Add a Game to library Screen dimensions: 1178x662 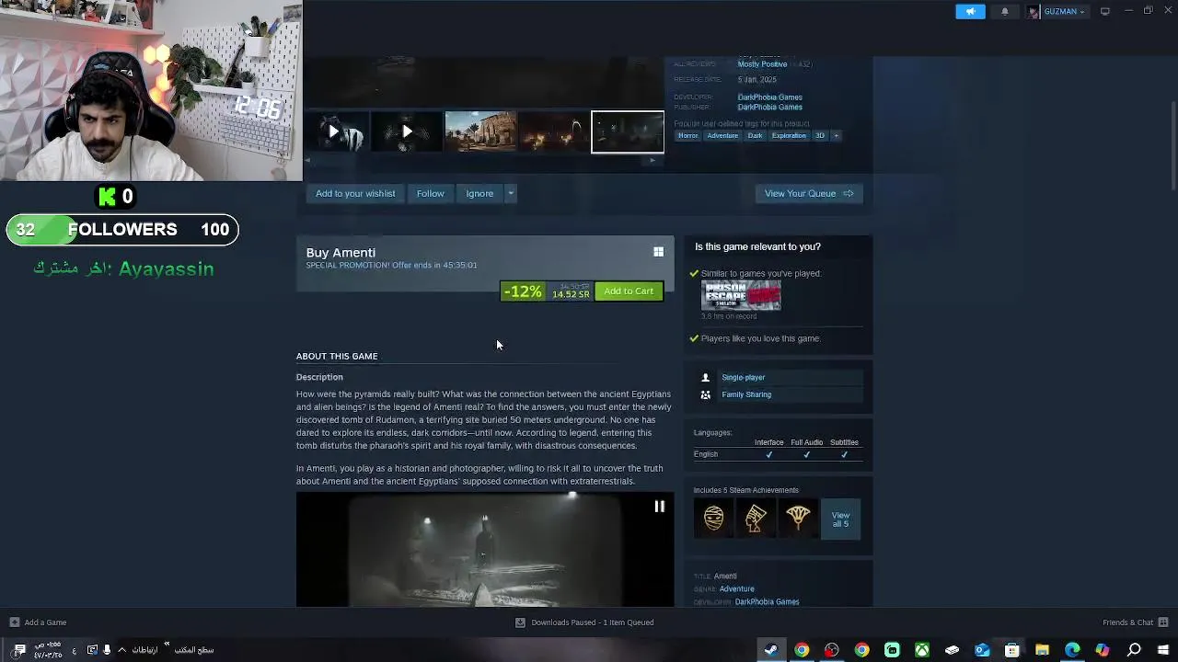(38, 622)
